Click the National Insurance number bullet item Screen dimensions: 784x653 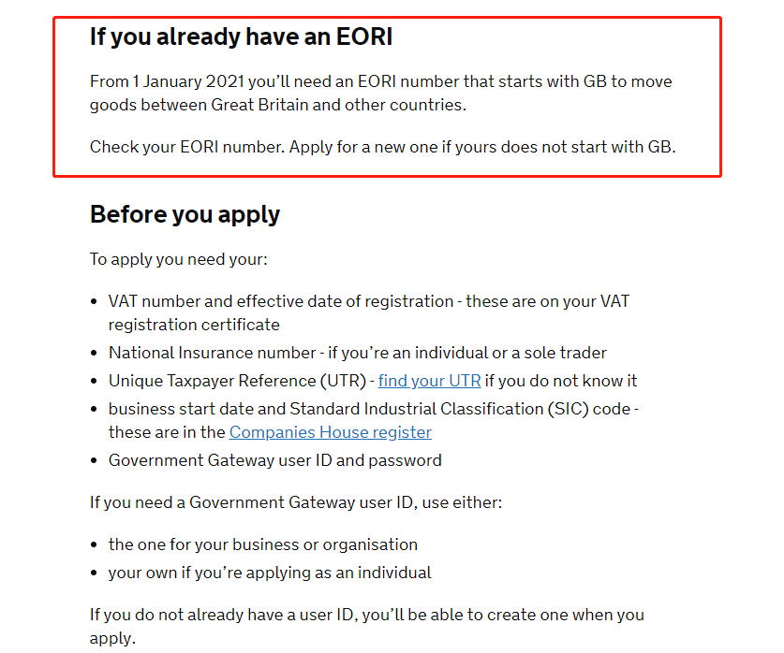(357, 353)
